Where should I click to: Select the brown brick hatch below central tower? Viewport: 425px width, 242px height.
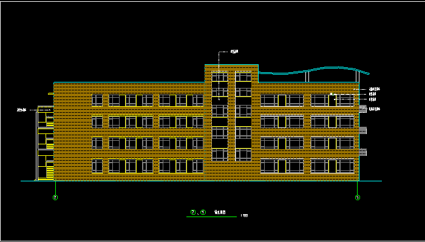(x=231, y=170)
